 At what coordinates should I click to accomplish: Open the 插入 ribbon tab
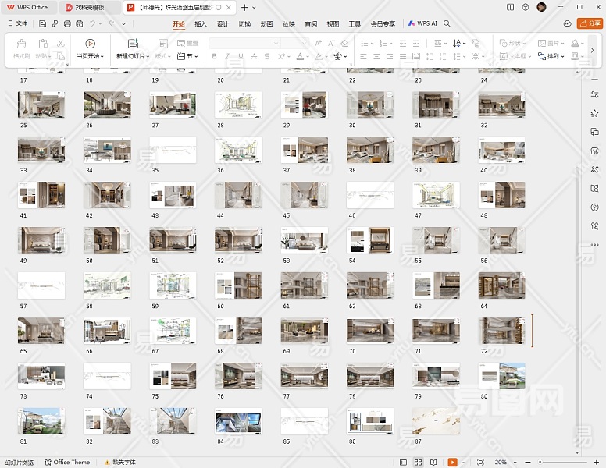pyautogui.click(x=201, y=23)
